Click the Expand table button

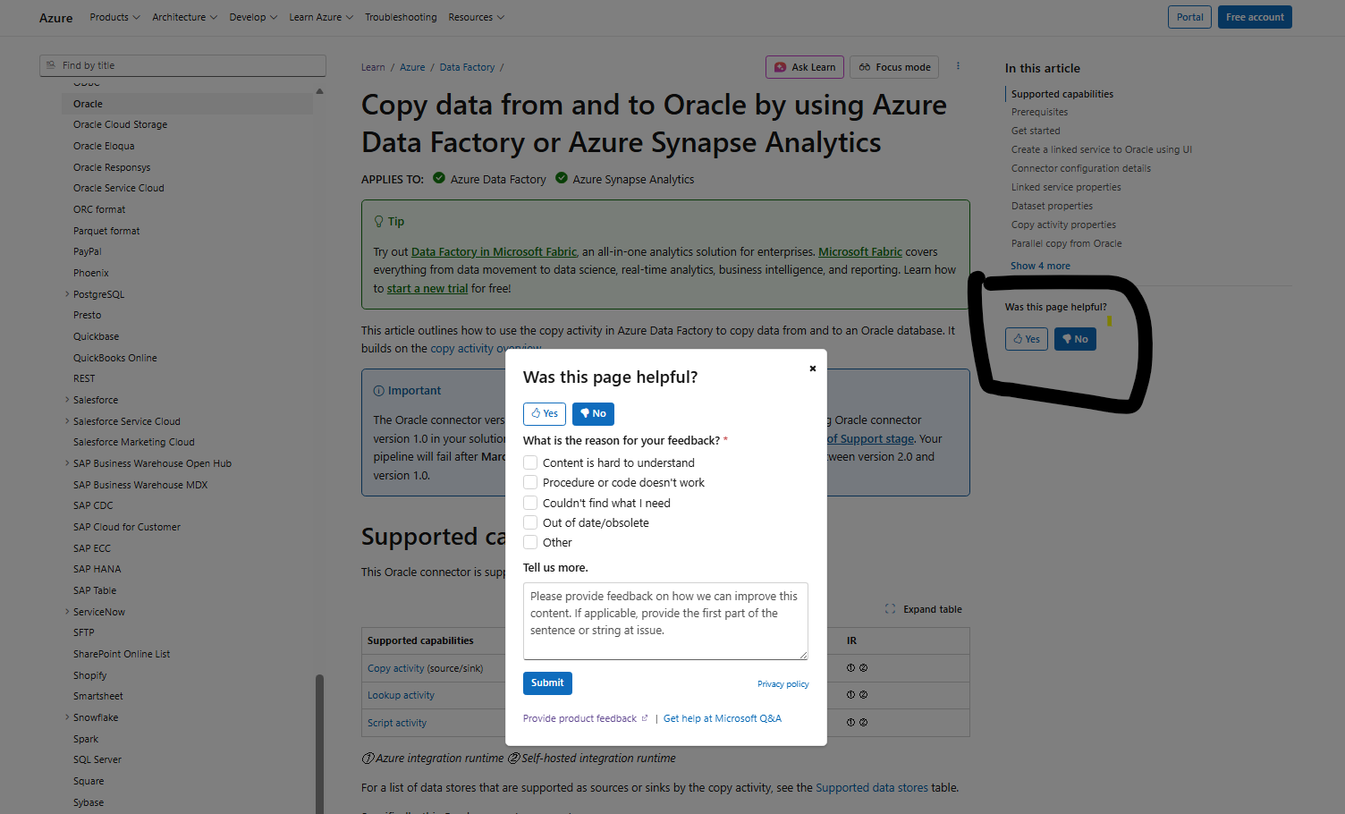[x=924, y=609]
